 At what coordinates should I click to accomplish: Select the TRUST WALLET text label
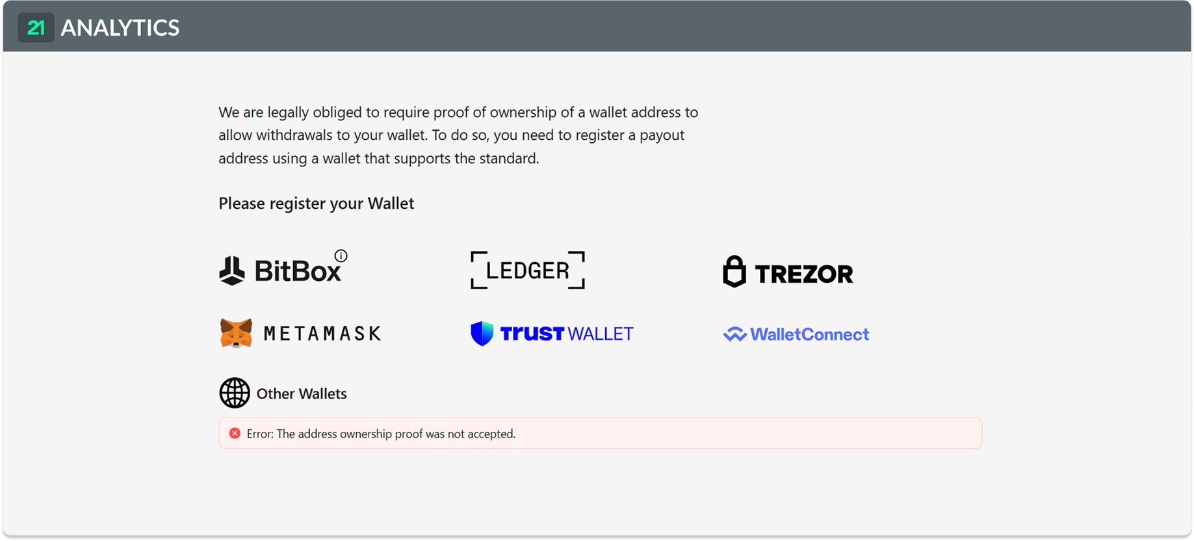tap(565, 333)
